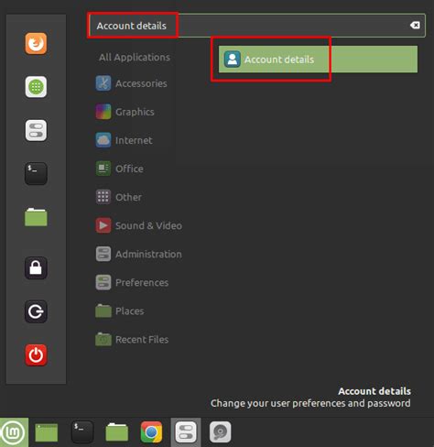The image size is (434, 447).
Task: Launch the Account details search result
Action: [x=318, y=60]
